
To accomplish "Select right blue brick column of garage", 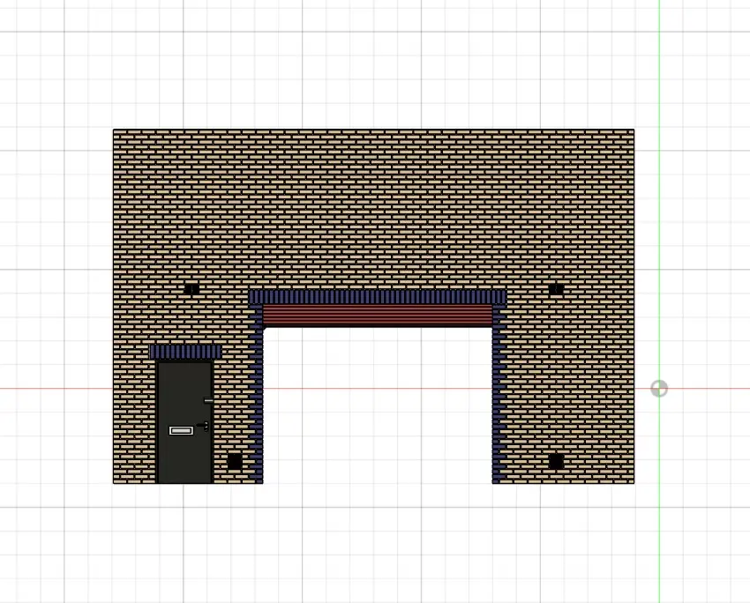I will tap(499, 395).
